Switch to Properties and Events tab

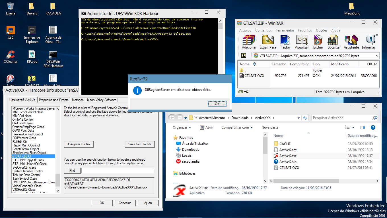click(53, 100)
